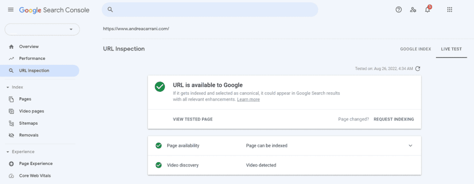Click the URL inspection magnifier icon
The width and height of the screenshot is (474, 184).
click(12, 70)
